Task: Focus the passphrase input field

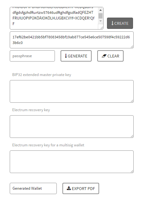Action: 32,56
